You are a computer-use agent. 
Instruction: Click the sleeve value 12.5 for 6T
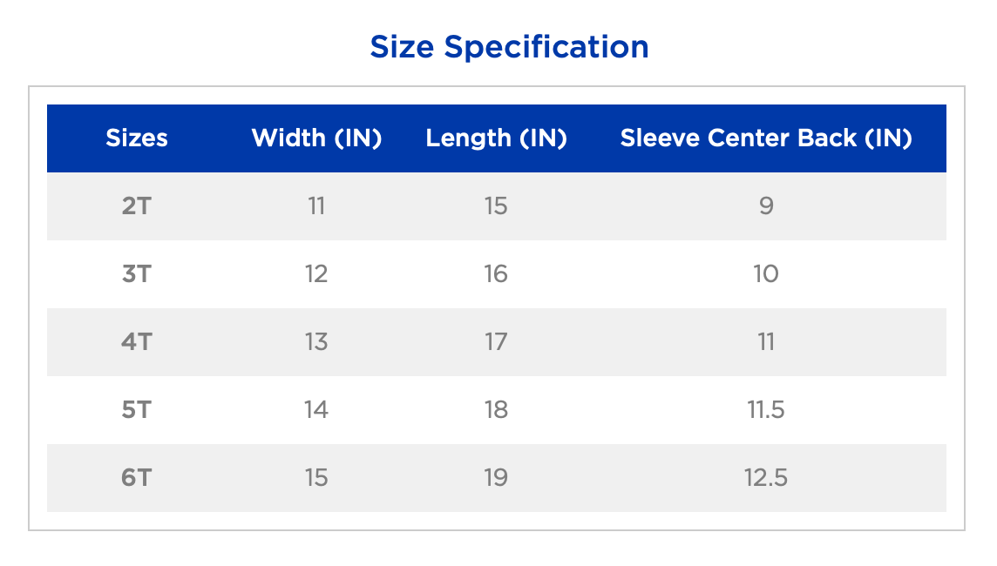766,478
